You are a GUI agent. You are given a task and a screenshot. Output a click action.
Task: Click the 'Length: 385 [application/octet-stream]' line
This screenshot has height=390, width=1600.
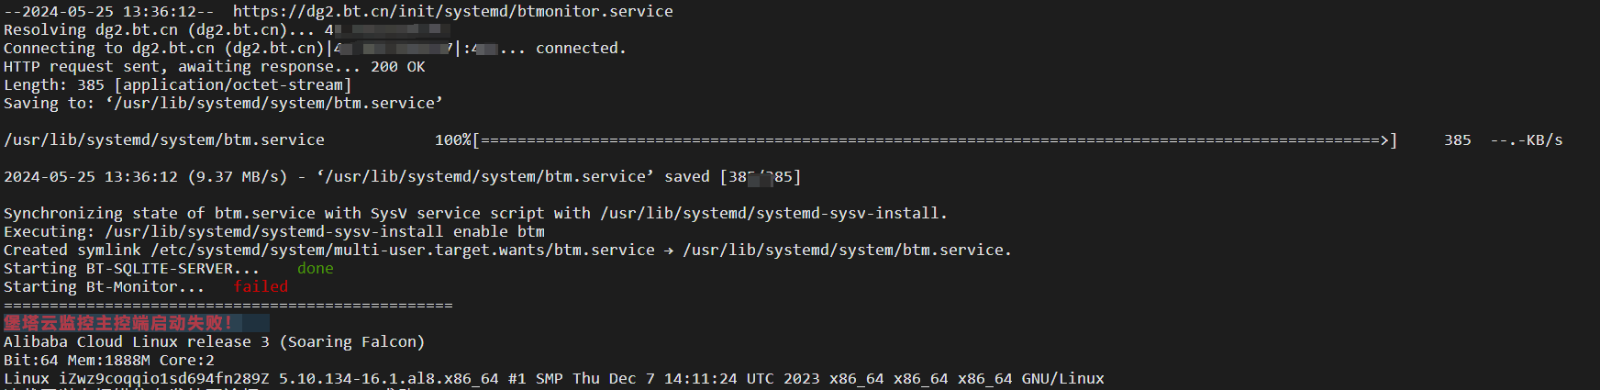click(178, 84)
